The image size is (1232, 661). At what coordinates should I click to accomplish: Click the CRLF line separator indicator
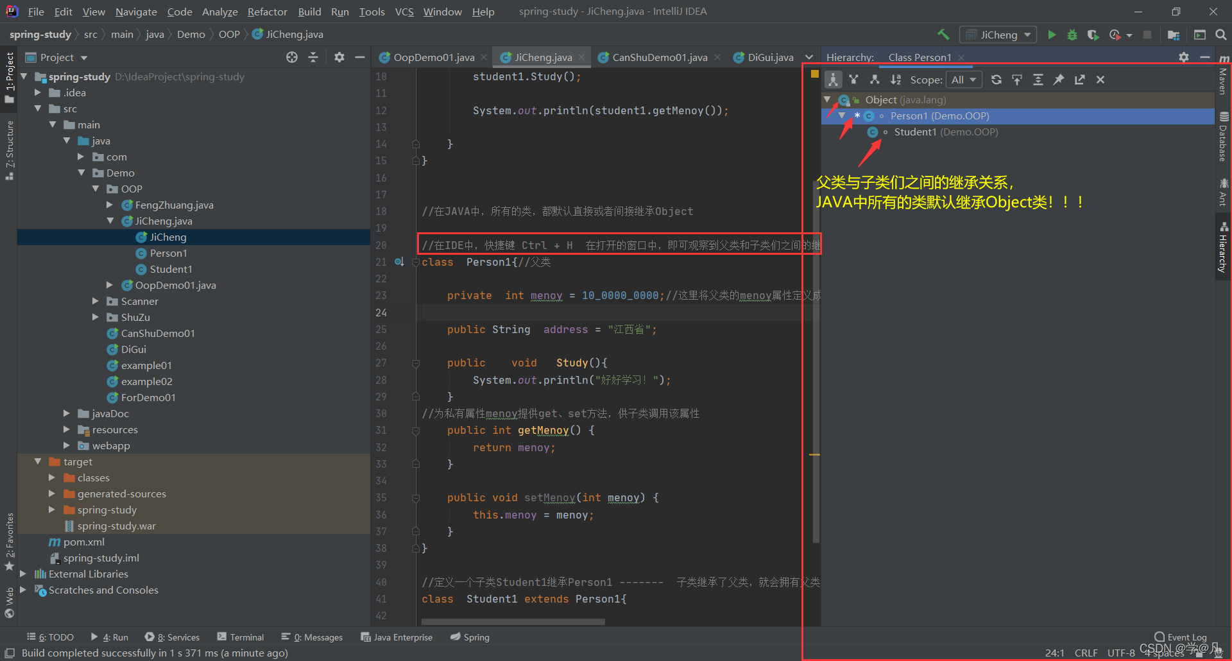1086,653
